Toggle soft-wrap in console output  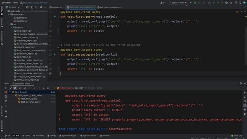point(245,101)
